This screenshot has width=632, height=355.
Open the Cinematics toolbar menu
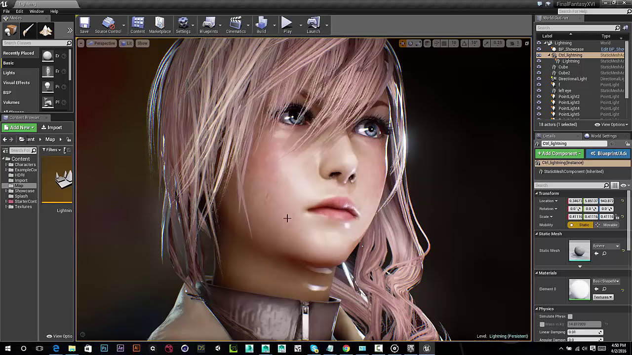236,25
